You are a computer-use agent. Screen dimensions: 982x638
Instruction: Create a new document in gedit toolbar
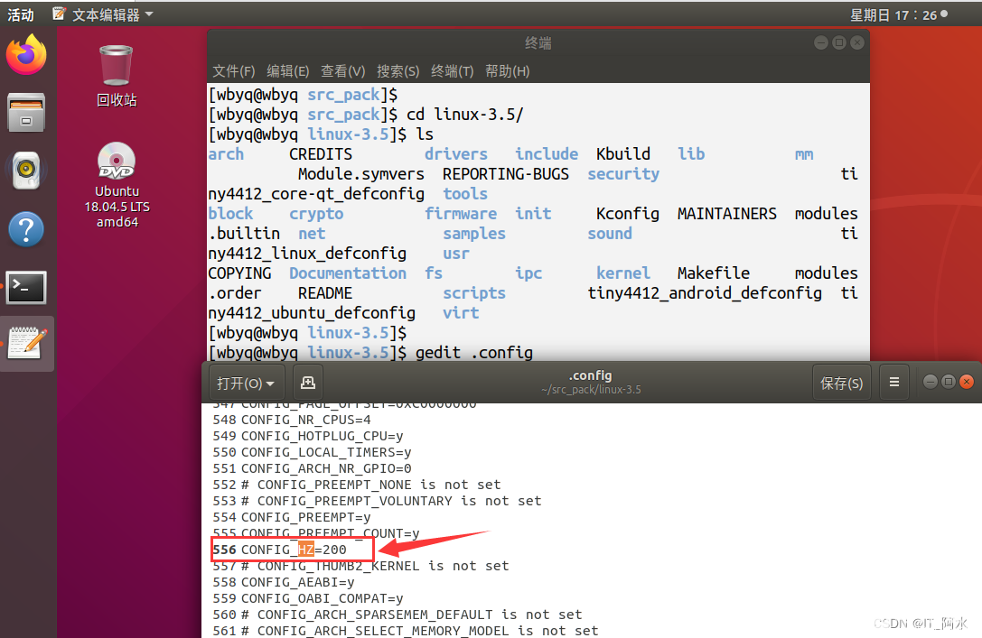point(307,382)
